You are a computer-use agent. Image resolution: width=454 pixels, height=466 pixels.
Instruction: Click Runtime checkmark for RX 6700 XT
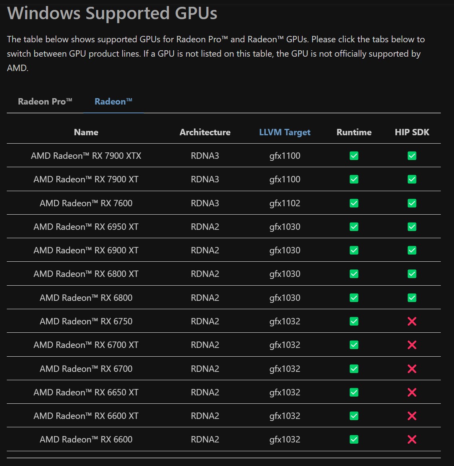point(354,345)
